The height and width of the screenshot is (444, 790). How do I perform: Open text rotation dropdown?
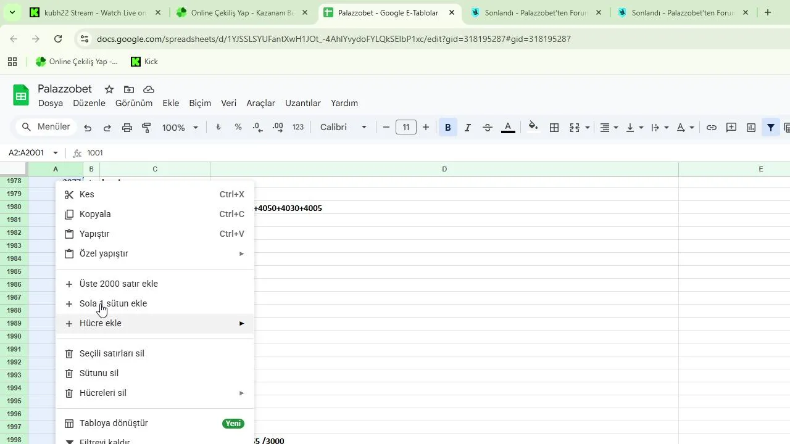pos(685,128)
